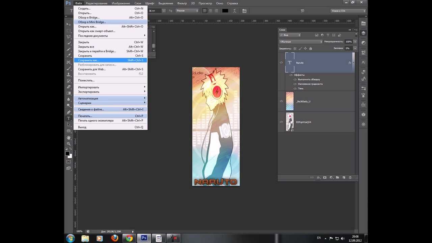Image resolution: width=432 pixels, height=243 pixels.
Task: Select the Horizontal Type tool
Action: (69, 118)
